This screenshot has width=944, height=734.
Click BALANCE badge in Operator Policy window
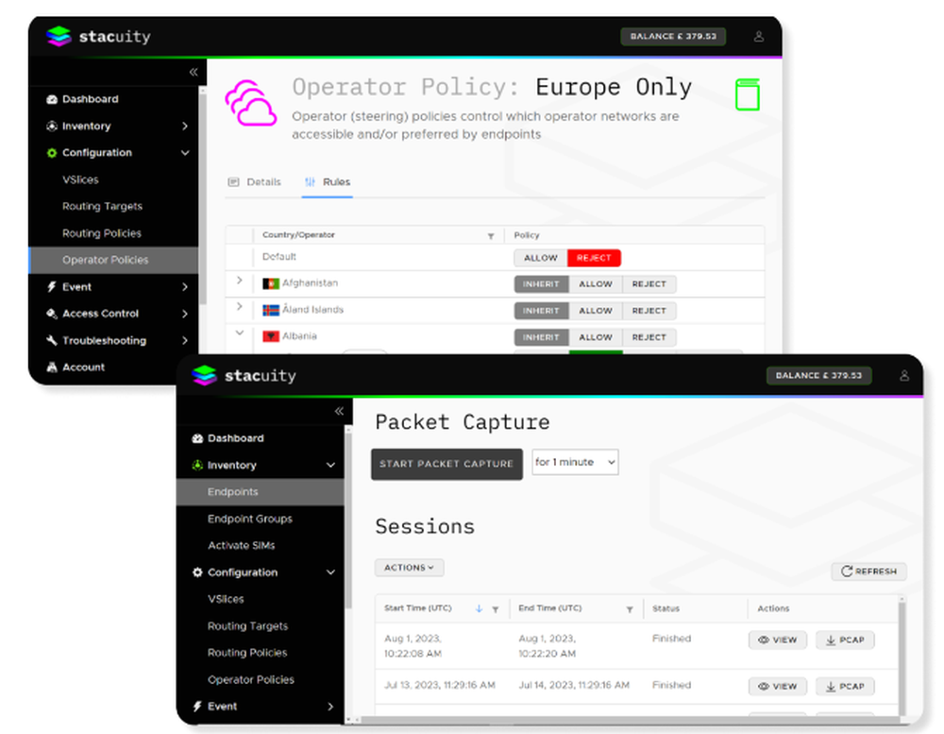click(x=673, y=37)
